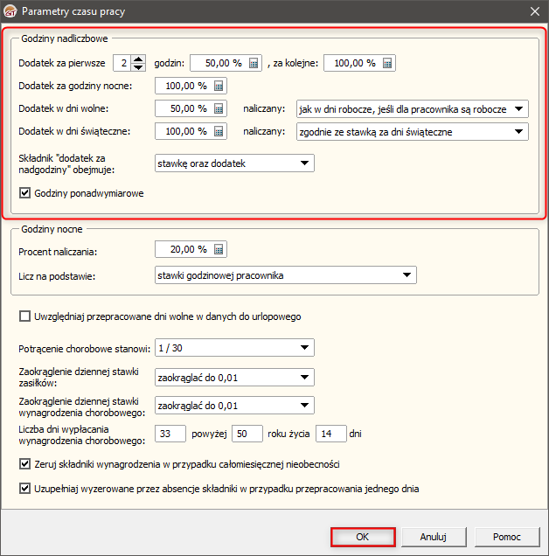The width and height of the screenshot is (549, 556).
Task: Open help with Pomoc button
Action: pyautogui.click(x=507, y=537)
